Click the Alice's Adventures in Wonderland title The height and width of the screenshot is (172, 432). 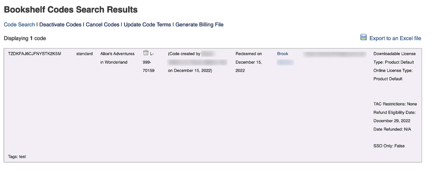click(117, 58)
